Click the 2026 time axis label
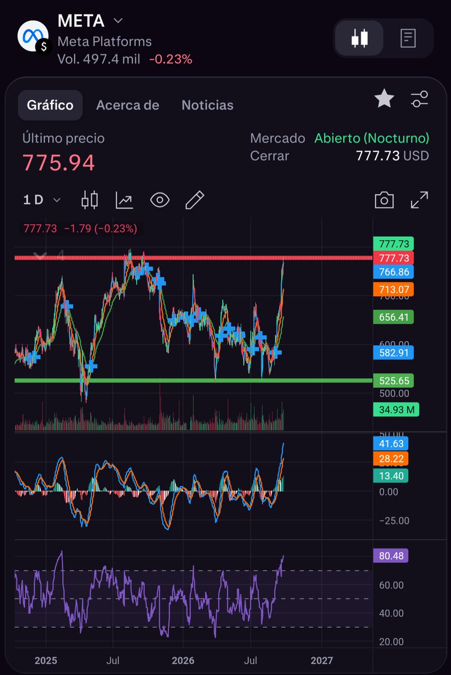 (183, 660)
